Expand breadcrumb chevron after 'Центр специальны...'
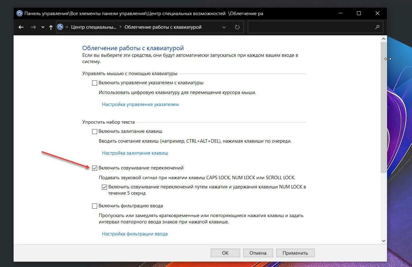Image resolution: width=412 pixels, height=267 pixels. pyautogui.click(x=120, y=27)
